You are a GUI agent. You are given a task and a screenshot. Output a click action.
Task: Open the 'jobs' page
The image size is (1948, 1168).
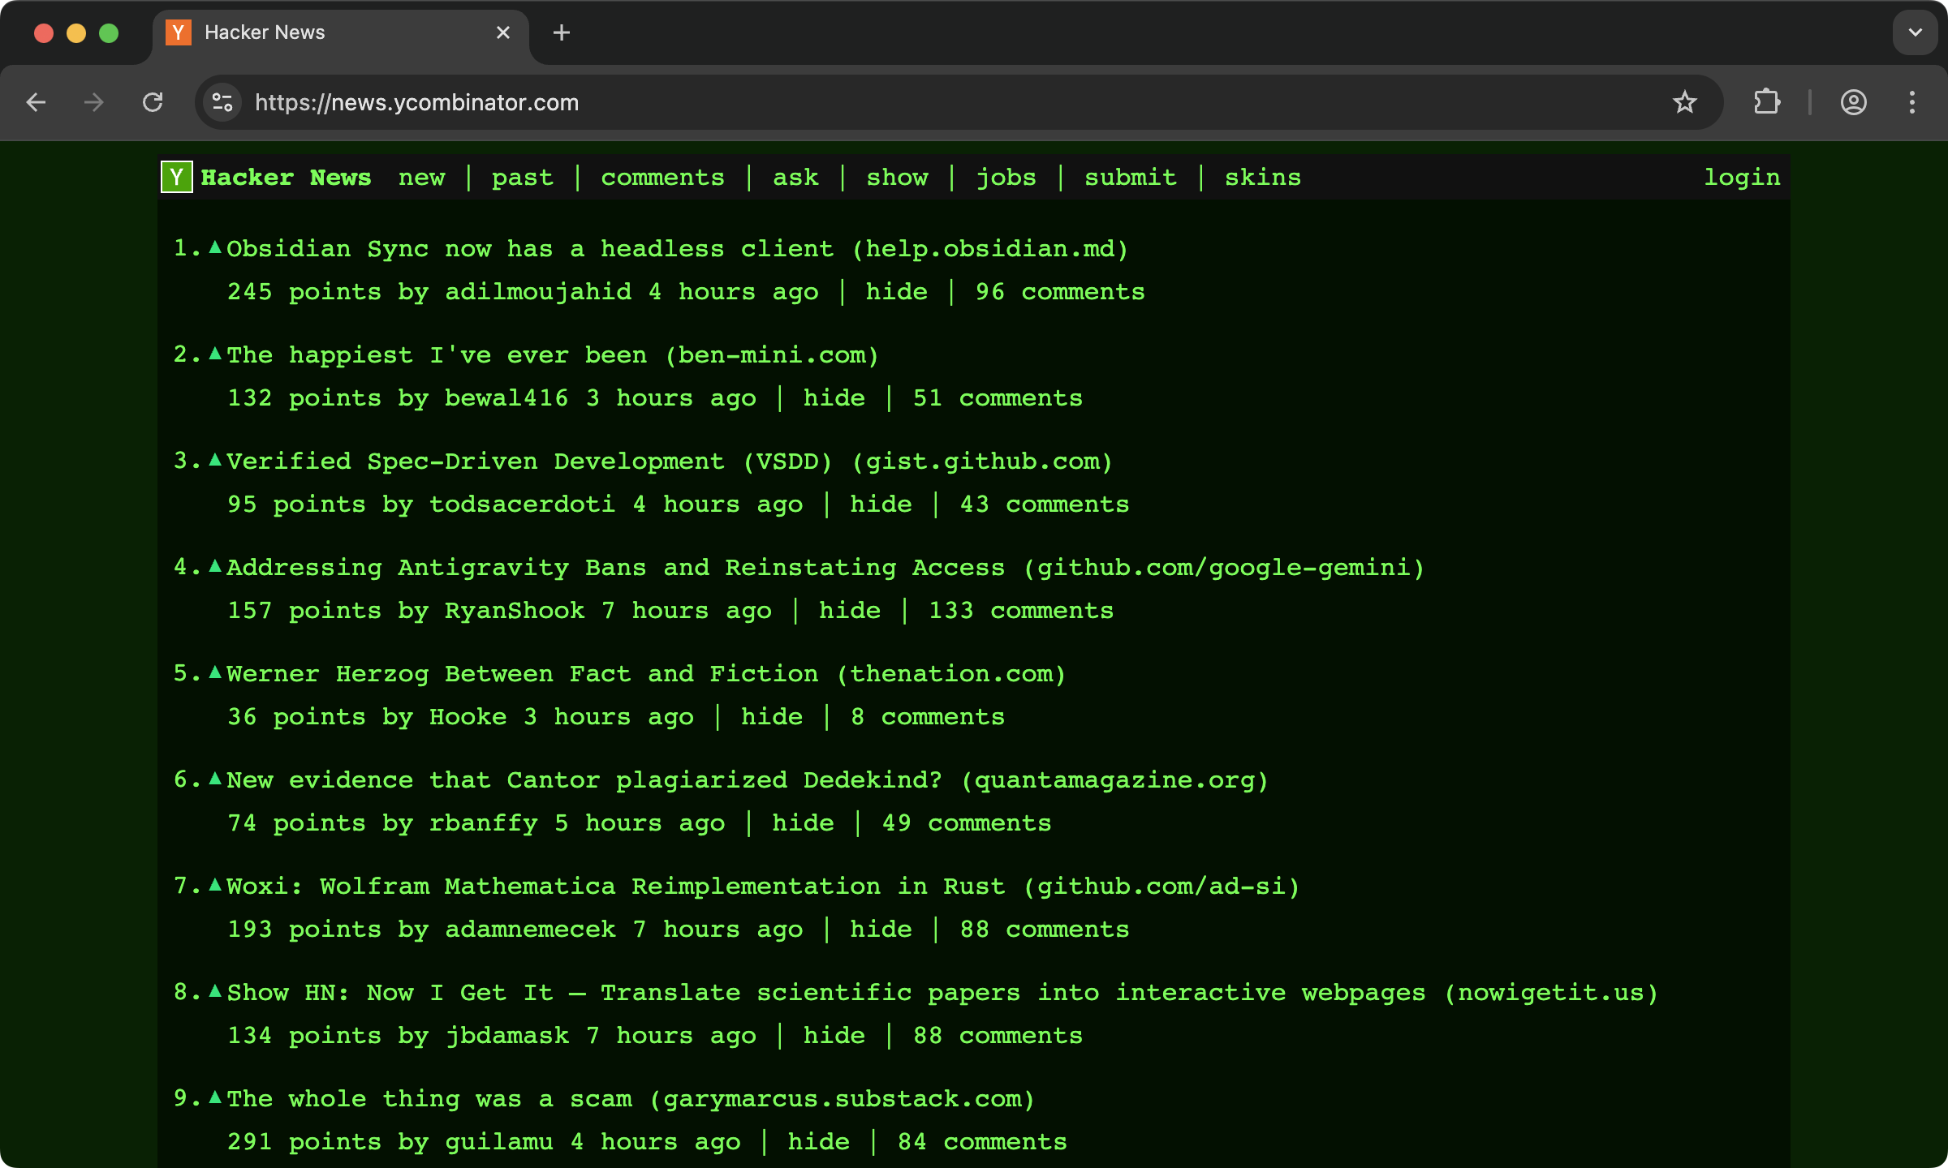[x=1006, y=178]
